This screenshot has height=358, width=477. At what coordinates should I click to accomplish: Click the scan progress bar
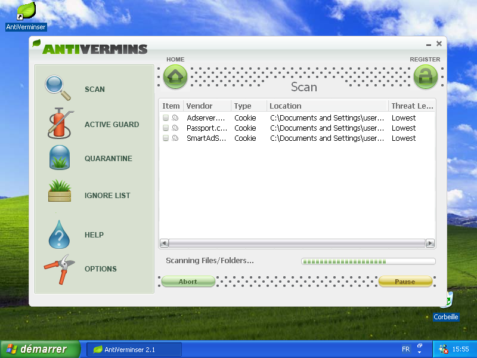(x=368, y=261)
